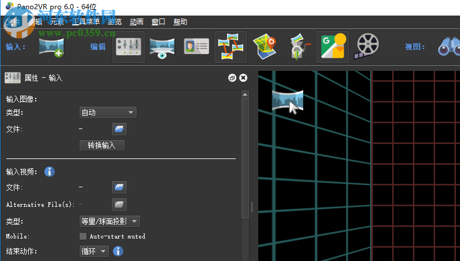Image resolution: width=460 pixels, height=261 pixels.
Task: Click the binoculars view icon
Action: (x=449, y=47)
